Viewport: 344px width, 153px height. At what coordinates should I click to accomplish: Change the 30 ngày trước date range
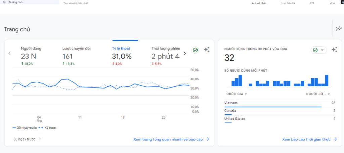tap(27, 139)
